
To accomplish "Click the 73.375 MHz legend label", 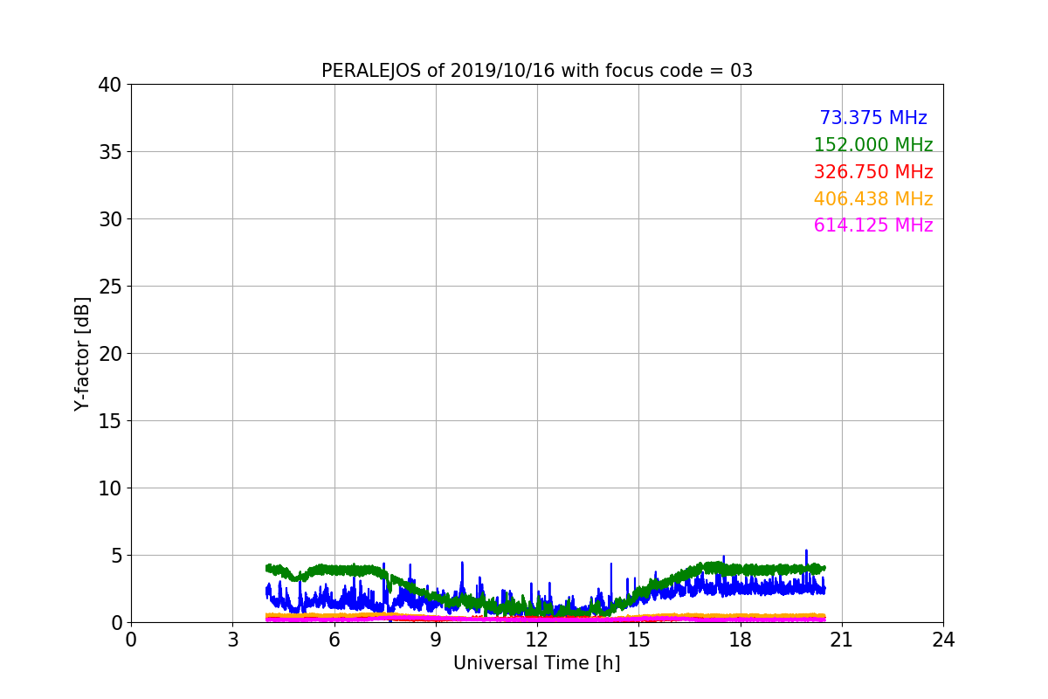I will (x=873, y=118).
